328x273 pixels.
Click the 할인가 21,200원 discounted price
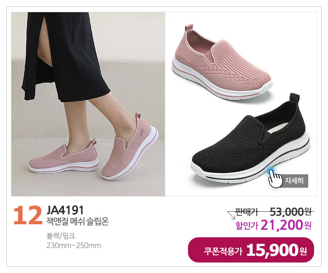pos(273,225)
